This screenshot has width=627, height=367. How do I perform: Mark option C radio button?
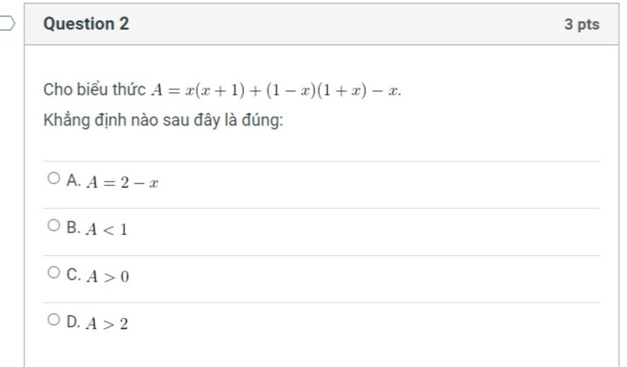[54, 273]
